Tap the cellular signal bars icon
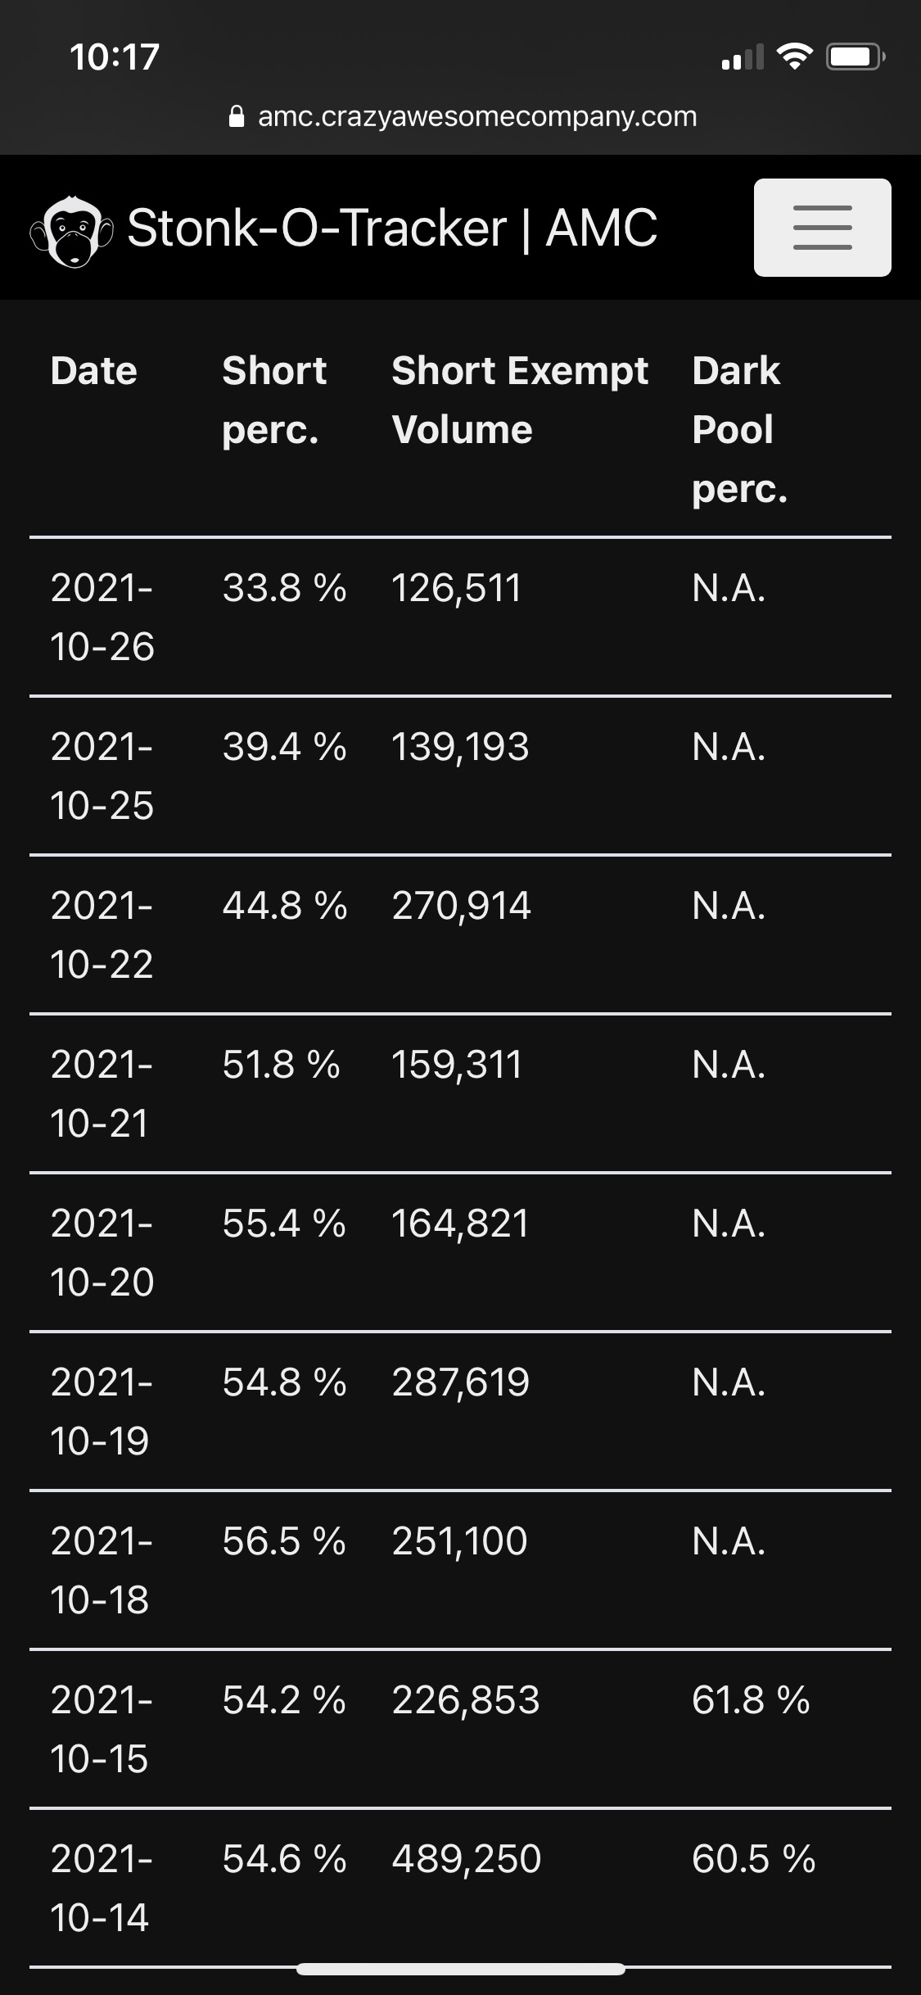This screenshot has width=921, height=1995. point(743,57)
